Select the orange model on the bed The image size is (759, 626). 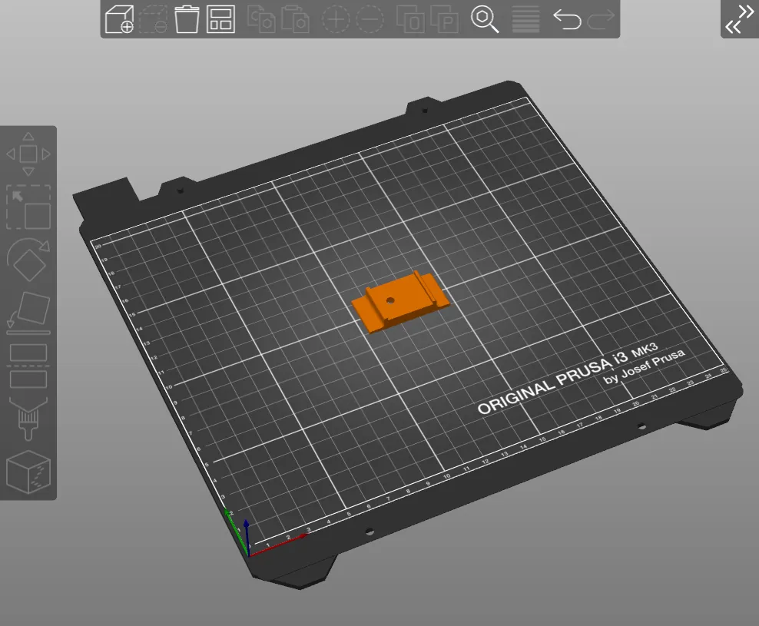pos(401,303)
